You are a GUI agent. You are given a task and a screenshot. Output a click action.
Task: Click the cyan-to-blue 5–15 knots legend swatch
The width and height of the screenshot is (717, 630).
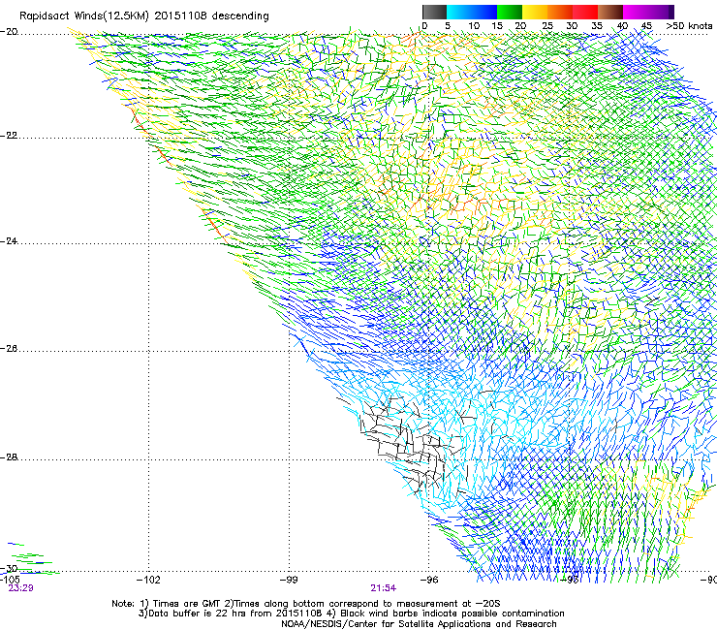(471, 12)
